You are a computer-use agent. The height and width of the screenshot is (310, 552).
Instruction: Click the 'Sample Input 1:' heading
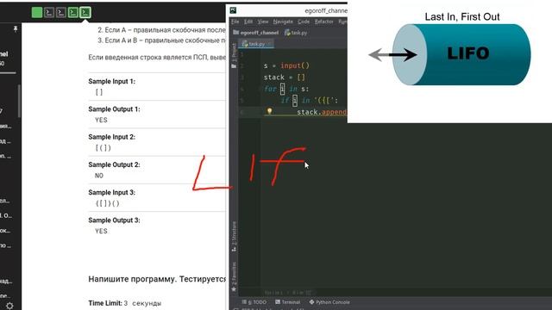pyautogui.click(x=111, y=82)
